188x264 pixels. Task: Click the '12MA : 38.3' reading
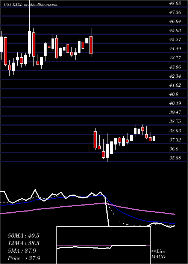tap(23, 243)
